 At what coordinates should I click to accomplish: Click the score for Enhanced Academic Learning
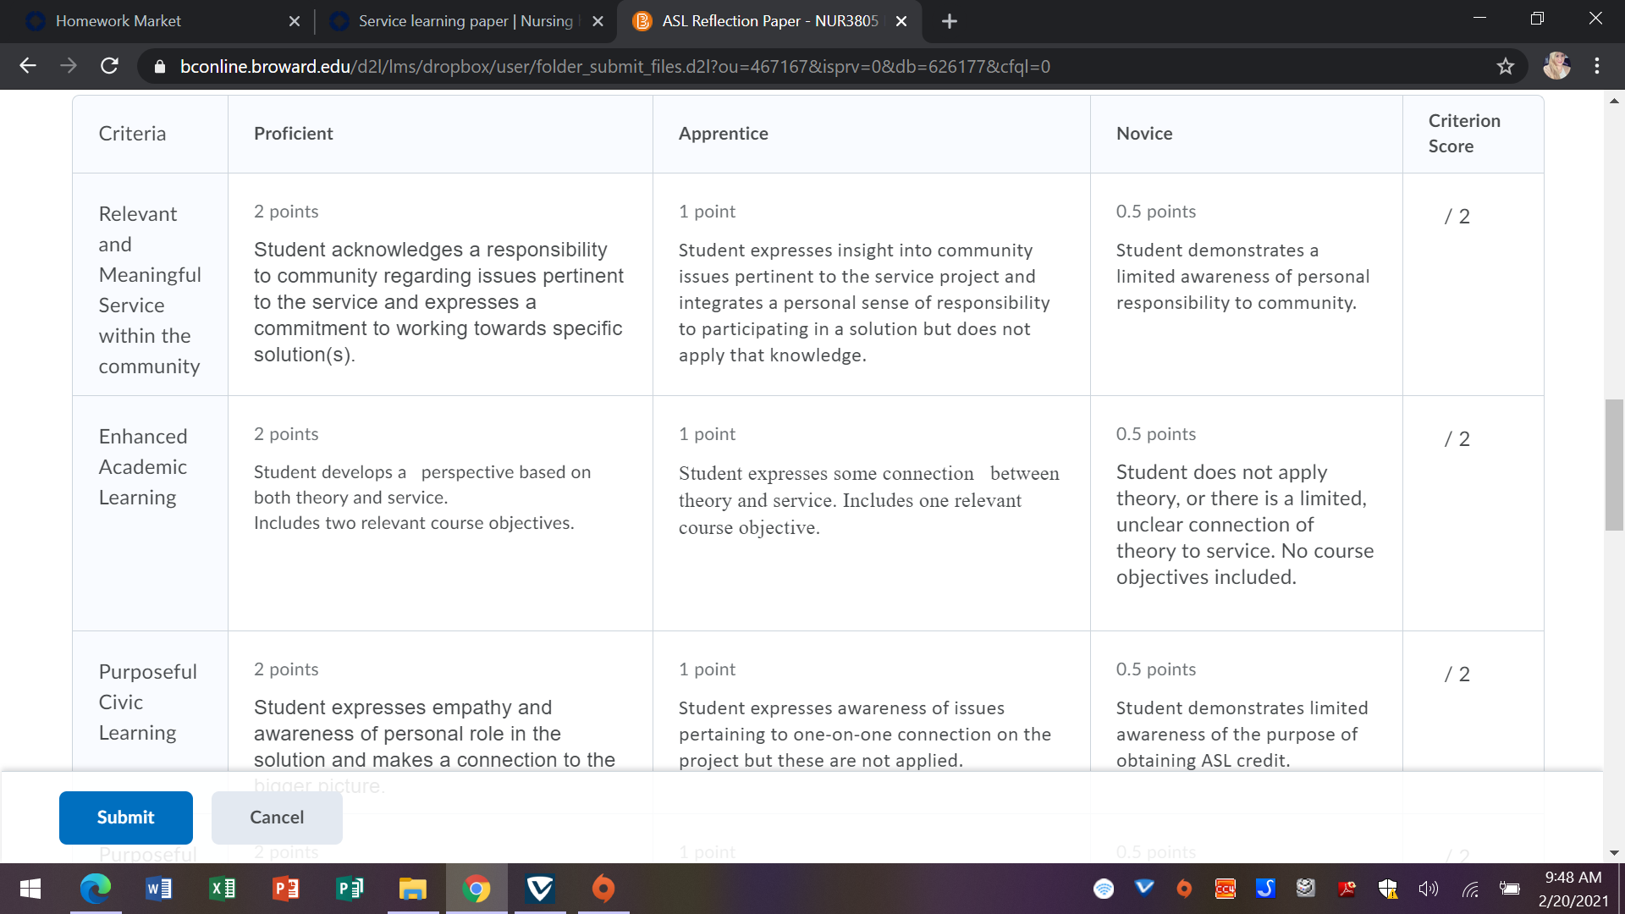click(1457, 439)
